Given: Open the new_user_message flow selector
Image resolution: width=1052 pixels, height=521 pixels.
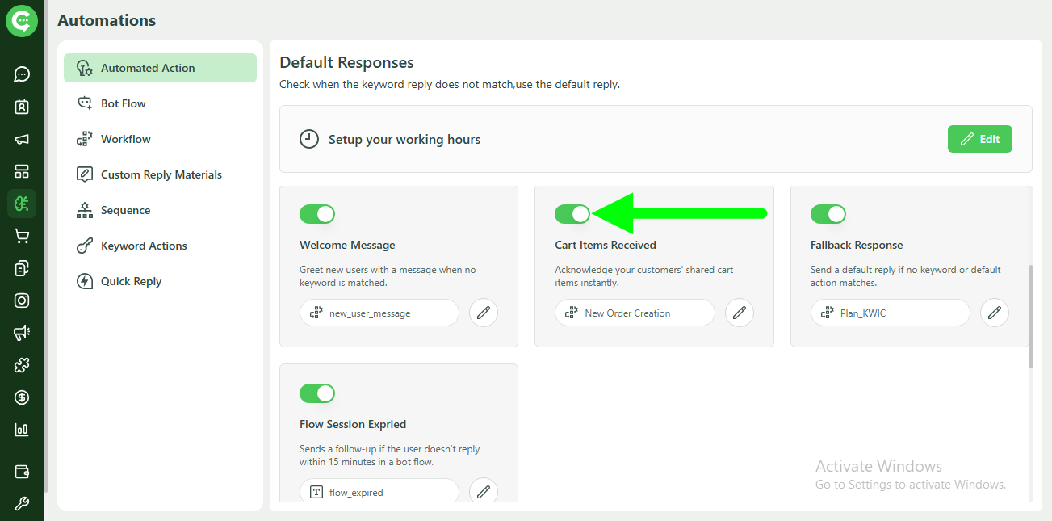Looking at the screenshot, I should (x=379, y=313).
